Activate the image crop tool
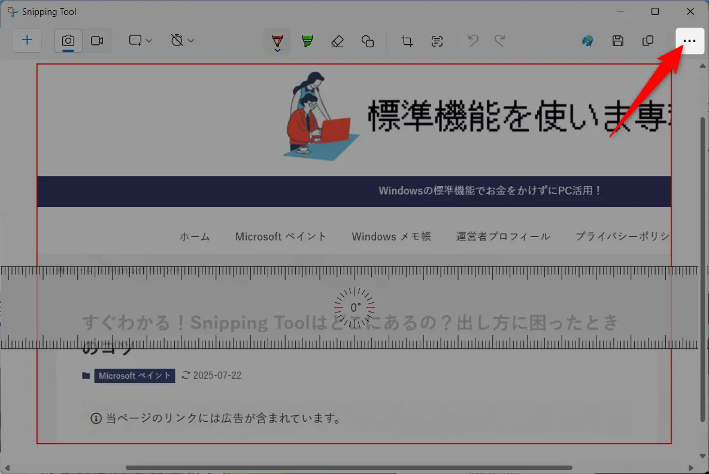The height and width of the screenshot is (474, 709). coord(407,41)
